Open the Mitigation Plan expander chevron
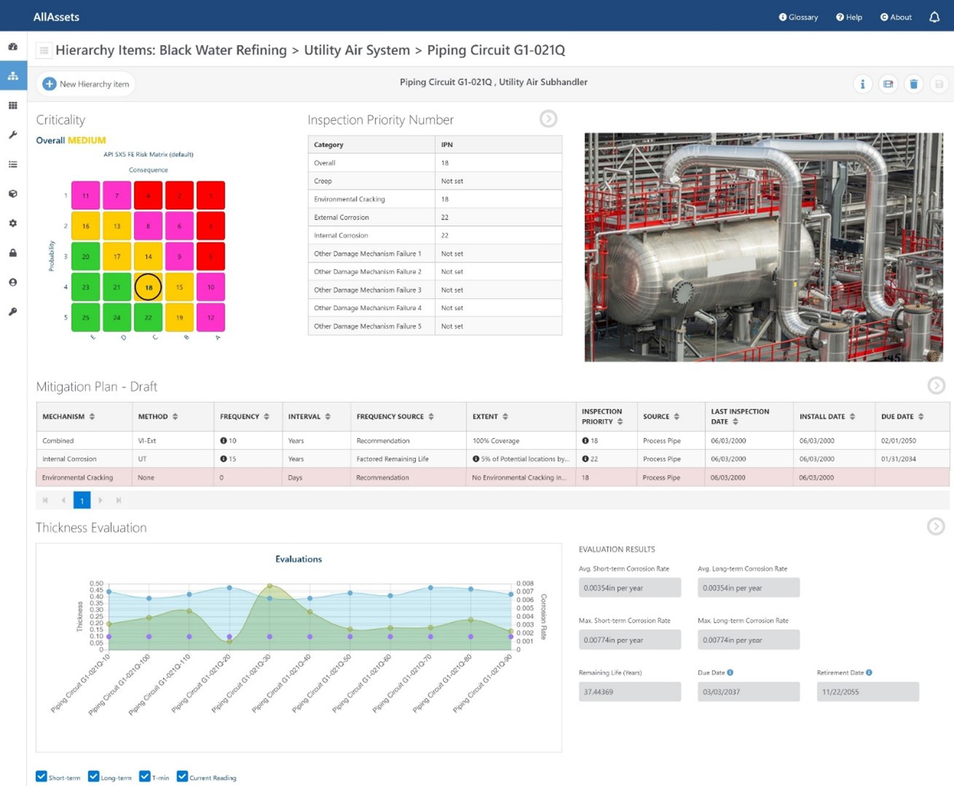Screen dimensions: 954x786 [x=936, y=386]
